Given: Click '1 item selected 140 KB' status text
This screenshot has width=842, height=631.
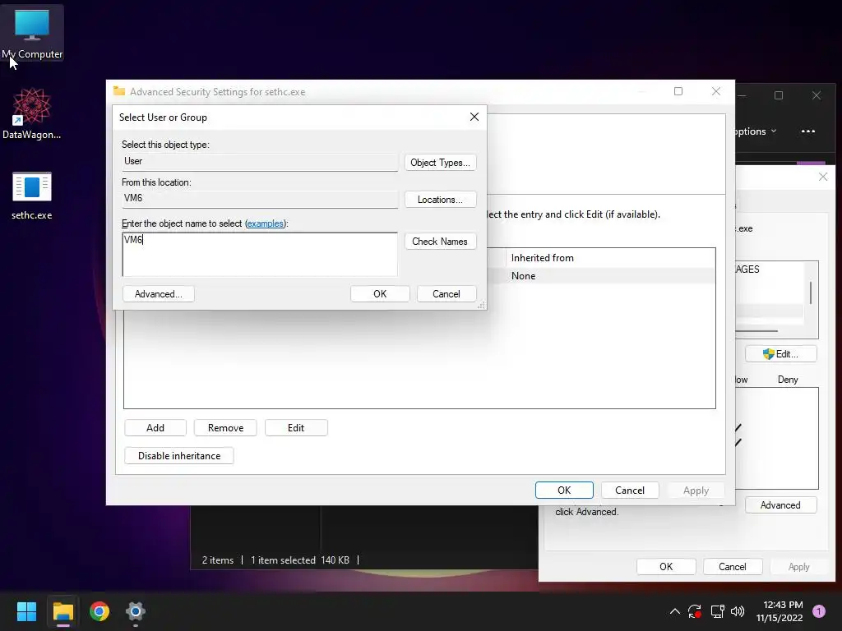Looking at the screenshot, I should (299, 560).
